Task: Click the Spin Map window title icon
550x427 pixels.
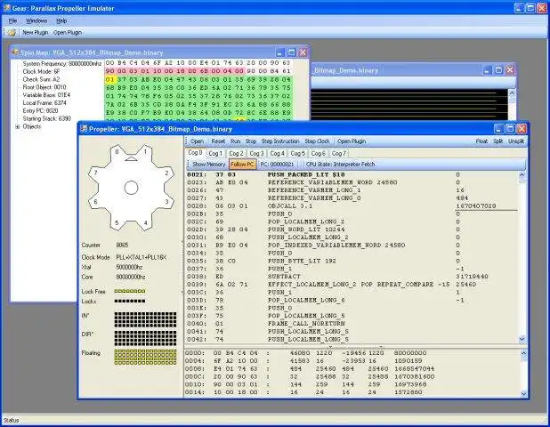Action: coord(15,52)
